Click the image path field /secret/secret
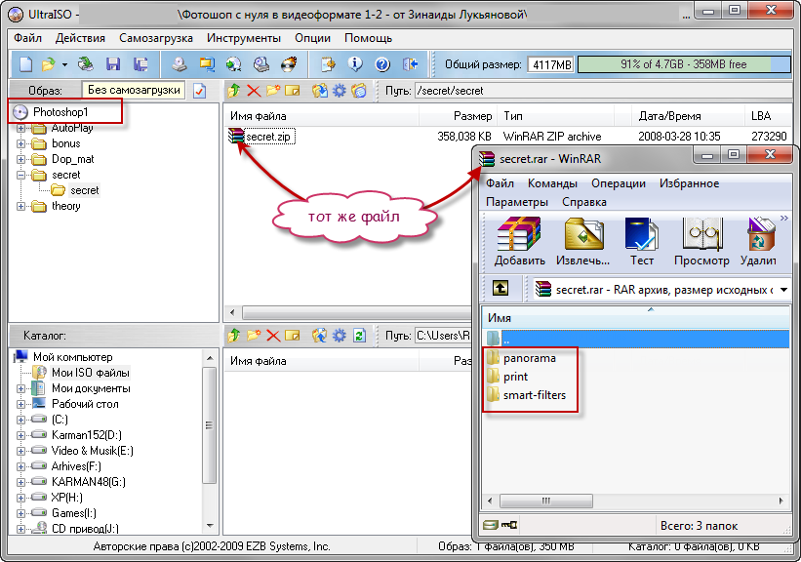The width and height of the screenshot is (801, 562). 603,91
